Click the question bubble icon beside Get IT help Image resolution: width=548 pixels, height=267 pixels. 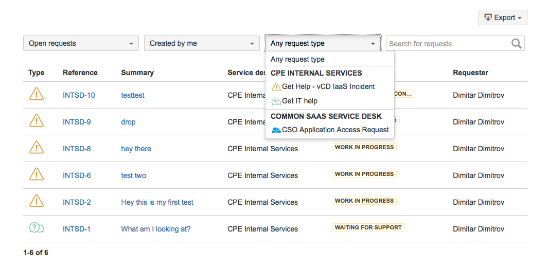click(276, 102)
